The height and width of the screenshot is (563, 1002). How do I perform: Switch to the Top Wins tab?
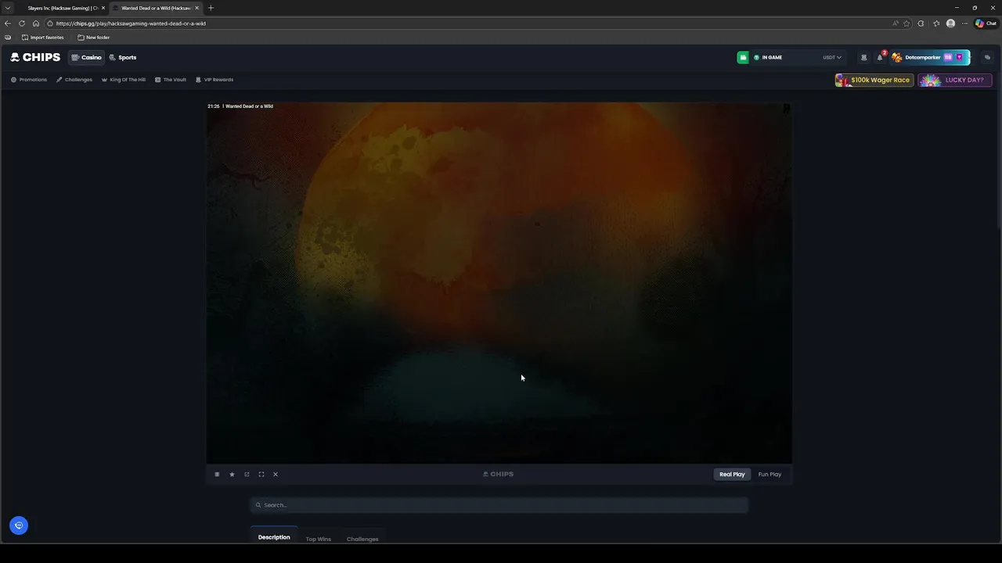pyautogui.click(x=318, y=539)
